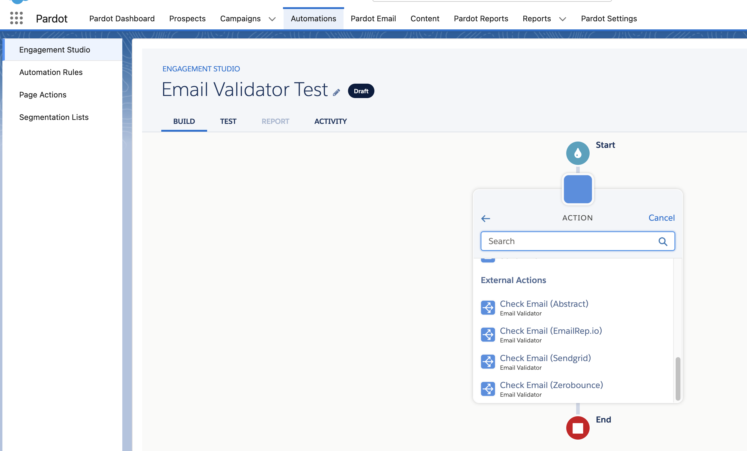Click the Check Email (Abstract) action icon
This screenshot has width=747, height=451.
tap(488, 308)
